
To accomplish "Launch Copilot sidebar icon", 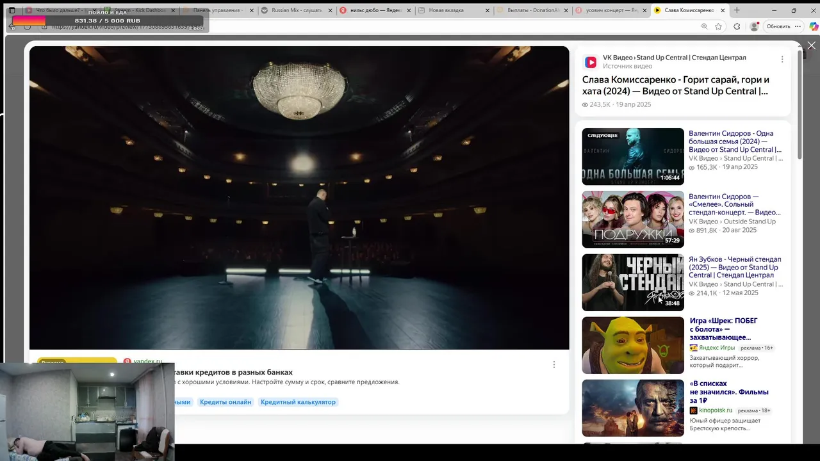I will pos(814,26).
